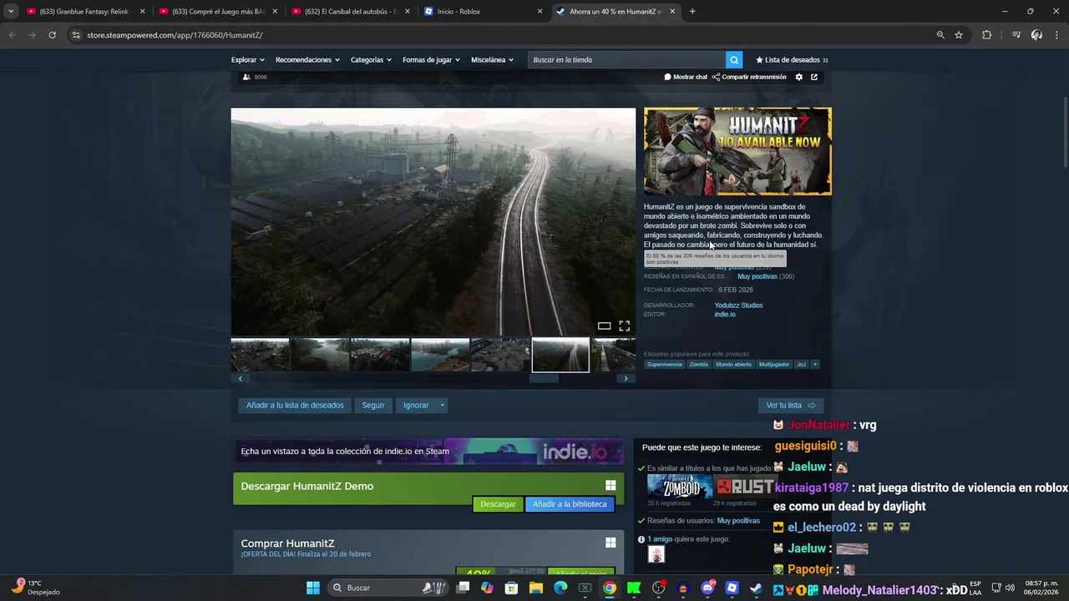This screenshot has height=601, width=1069.
Task: Click the store search input field
Action: (x=627, y=60)
